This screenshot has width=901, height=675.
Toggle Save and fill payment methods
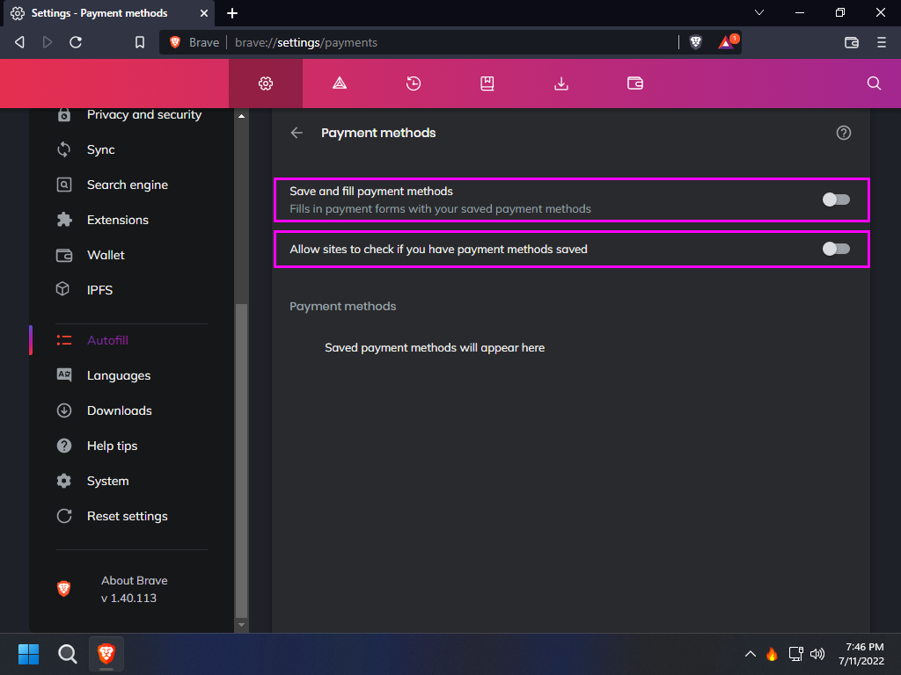[x=836, y=200]
